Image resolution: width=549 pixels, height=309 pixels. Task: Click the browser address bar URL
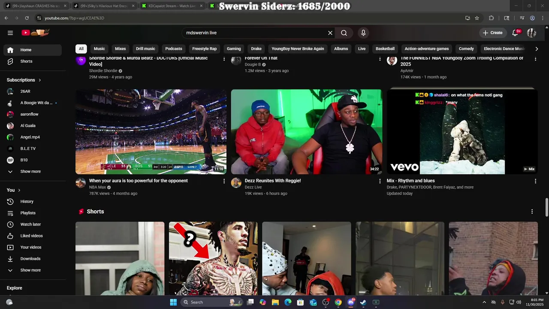[75, 18]
